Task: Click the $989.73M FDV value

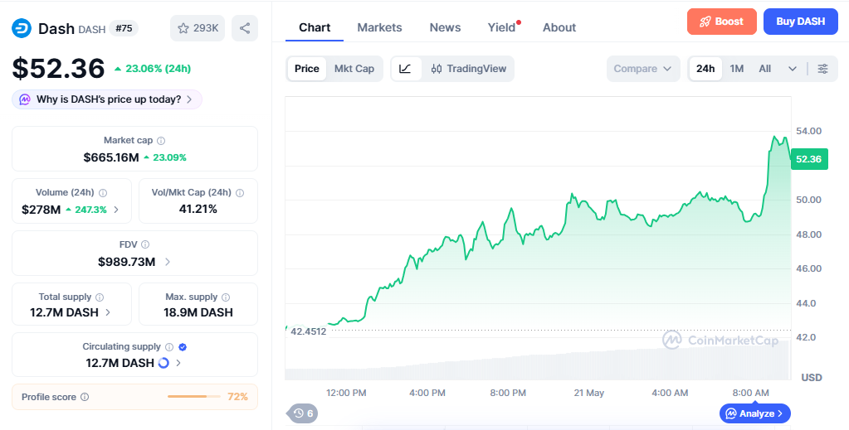Action: (x=127, y=262)
